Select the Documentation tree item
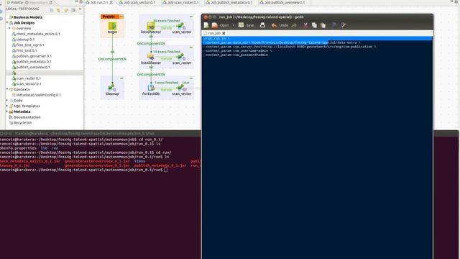 [25, 117]
